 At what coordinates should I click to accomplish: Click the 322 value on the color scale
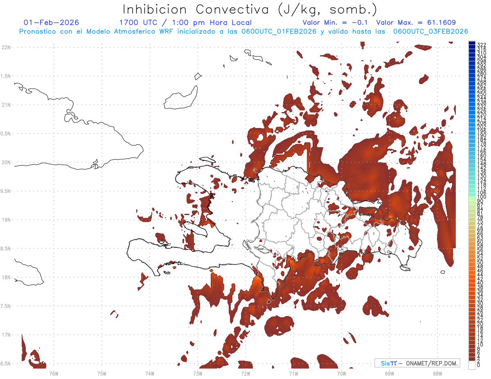[482, 45]
